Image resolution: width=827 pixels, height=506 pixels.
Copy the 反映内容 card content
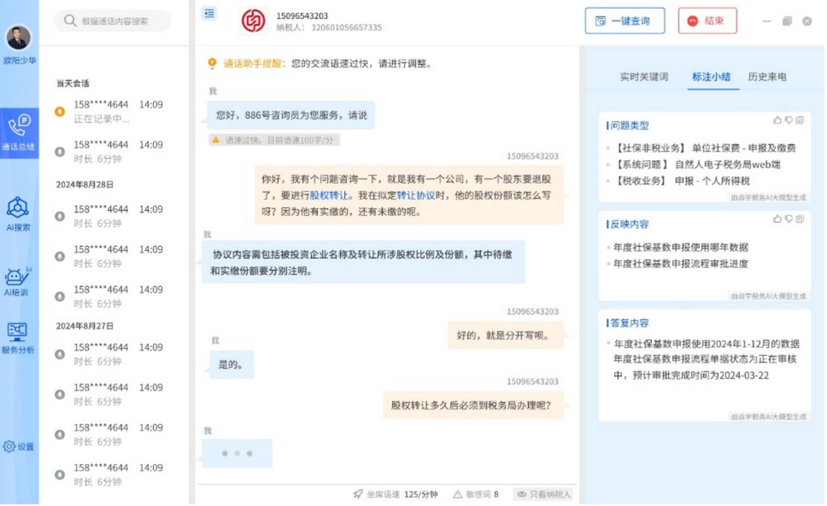coord(800,219)
